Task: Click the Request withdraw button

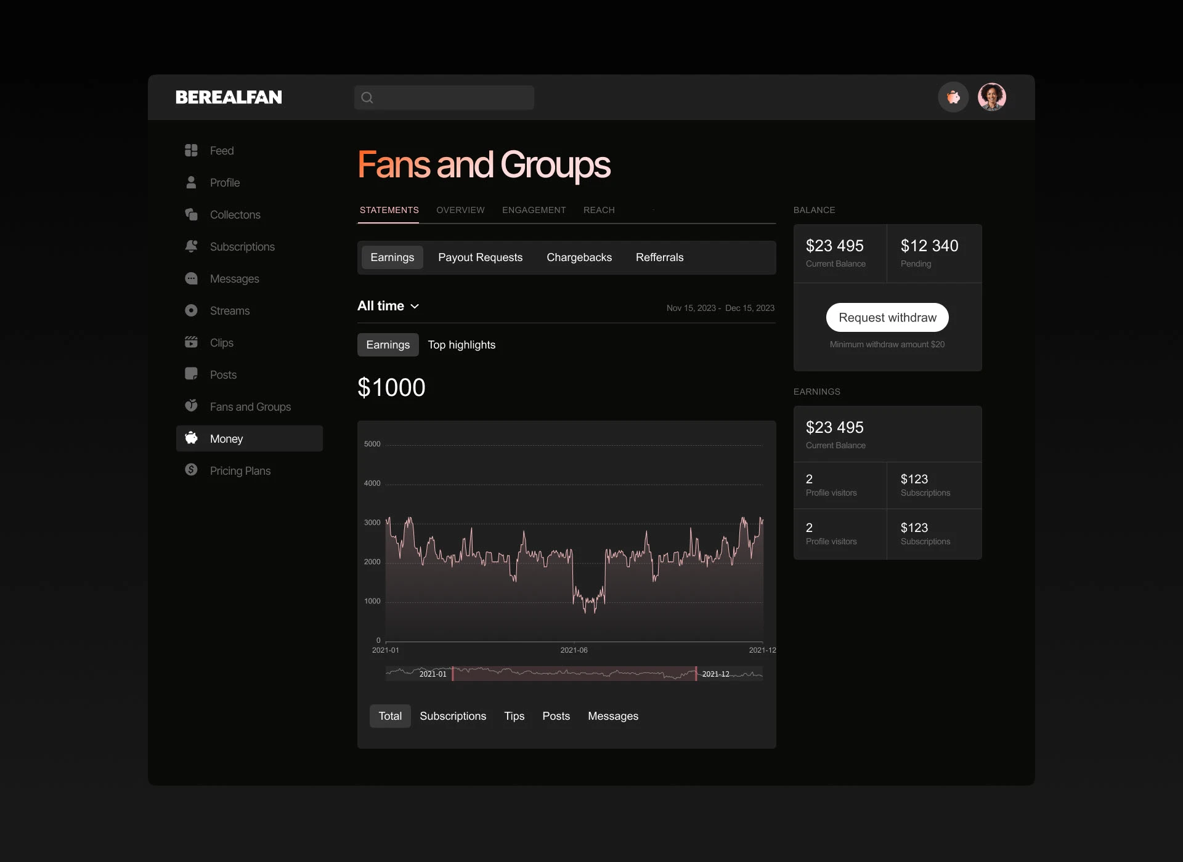Action: click(x=887, y=317)
